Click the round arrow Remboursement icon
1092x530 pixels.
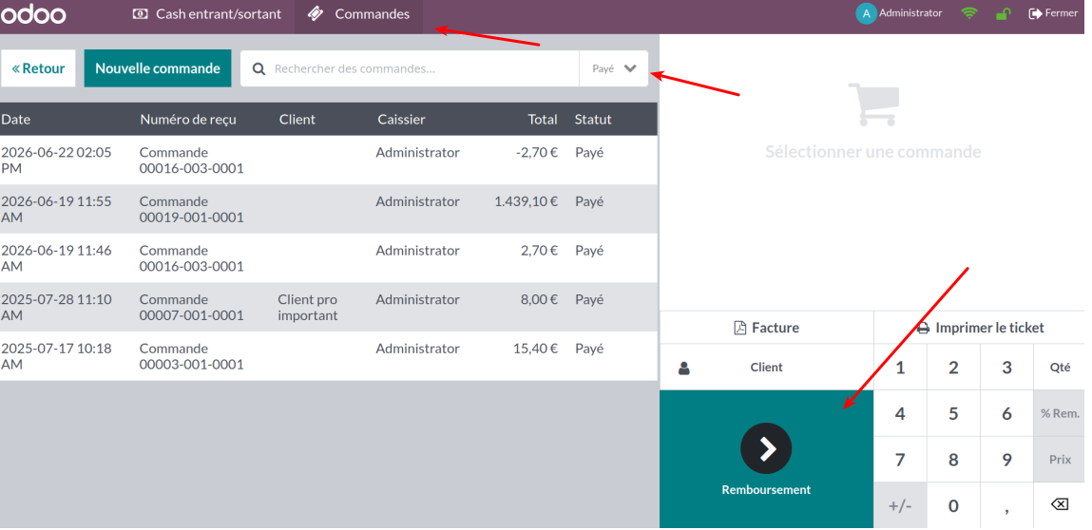(x=766, y=448)
